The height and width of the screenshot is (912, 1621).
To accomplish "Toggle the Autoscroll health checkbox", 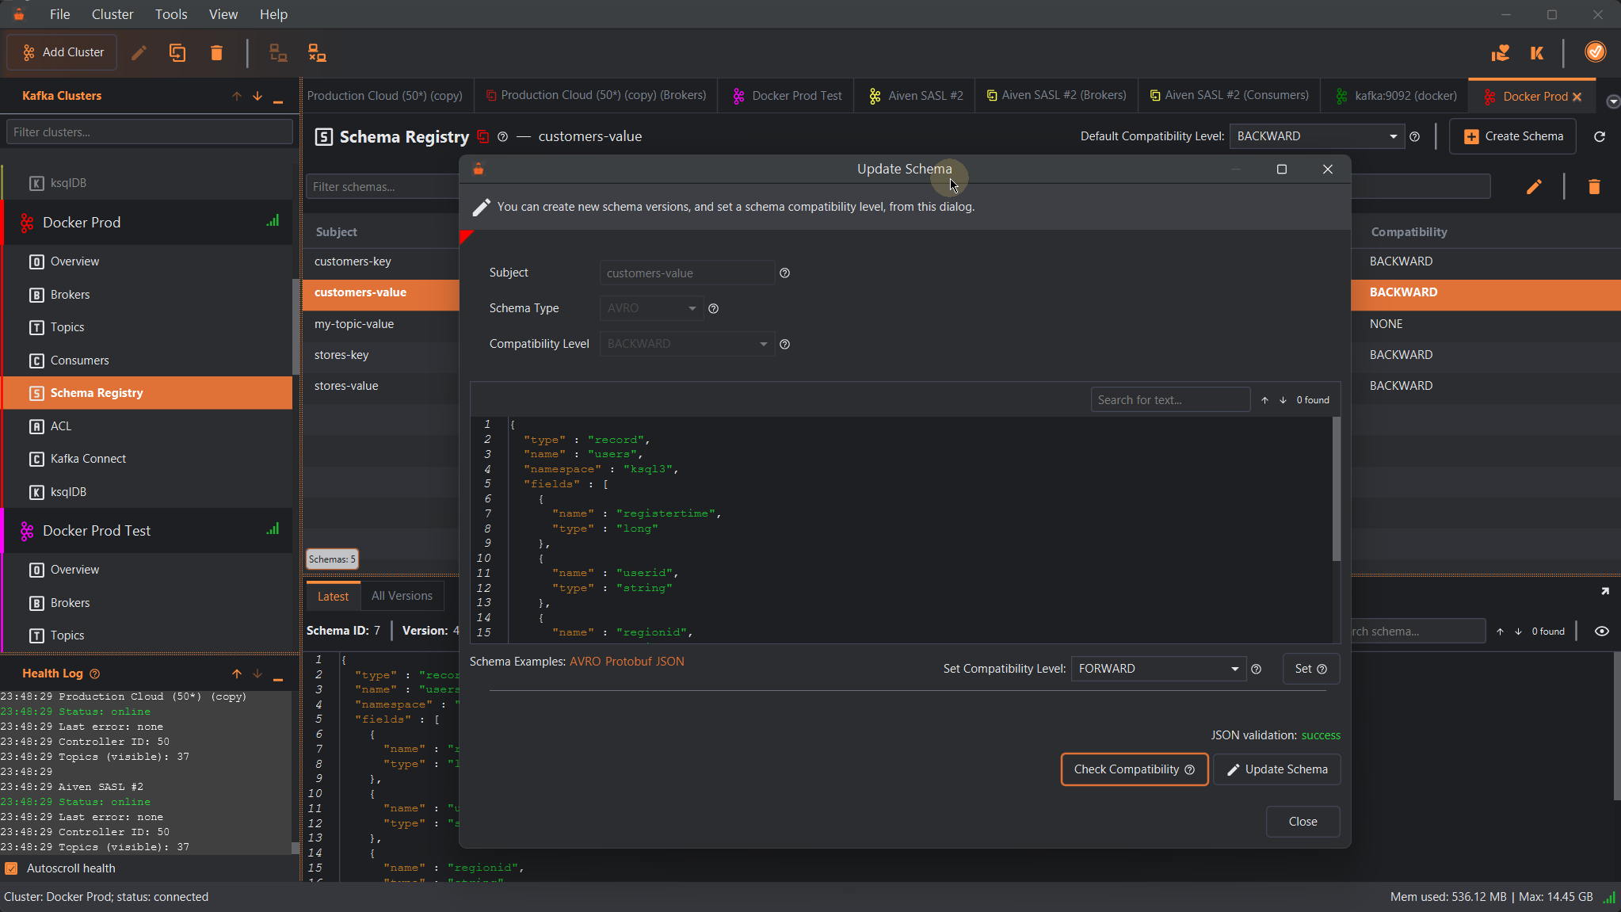I will coord(11,868).
